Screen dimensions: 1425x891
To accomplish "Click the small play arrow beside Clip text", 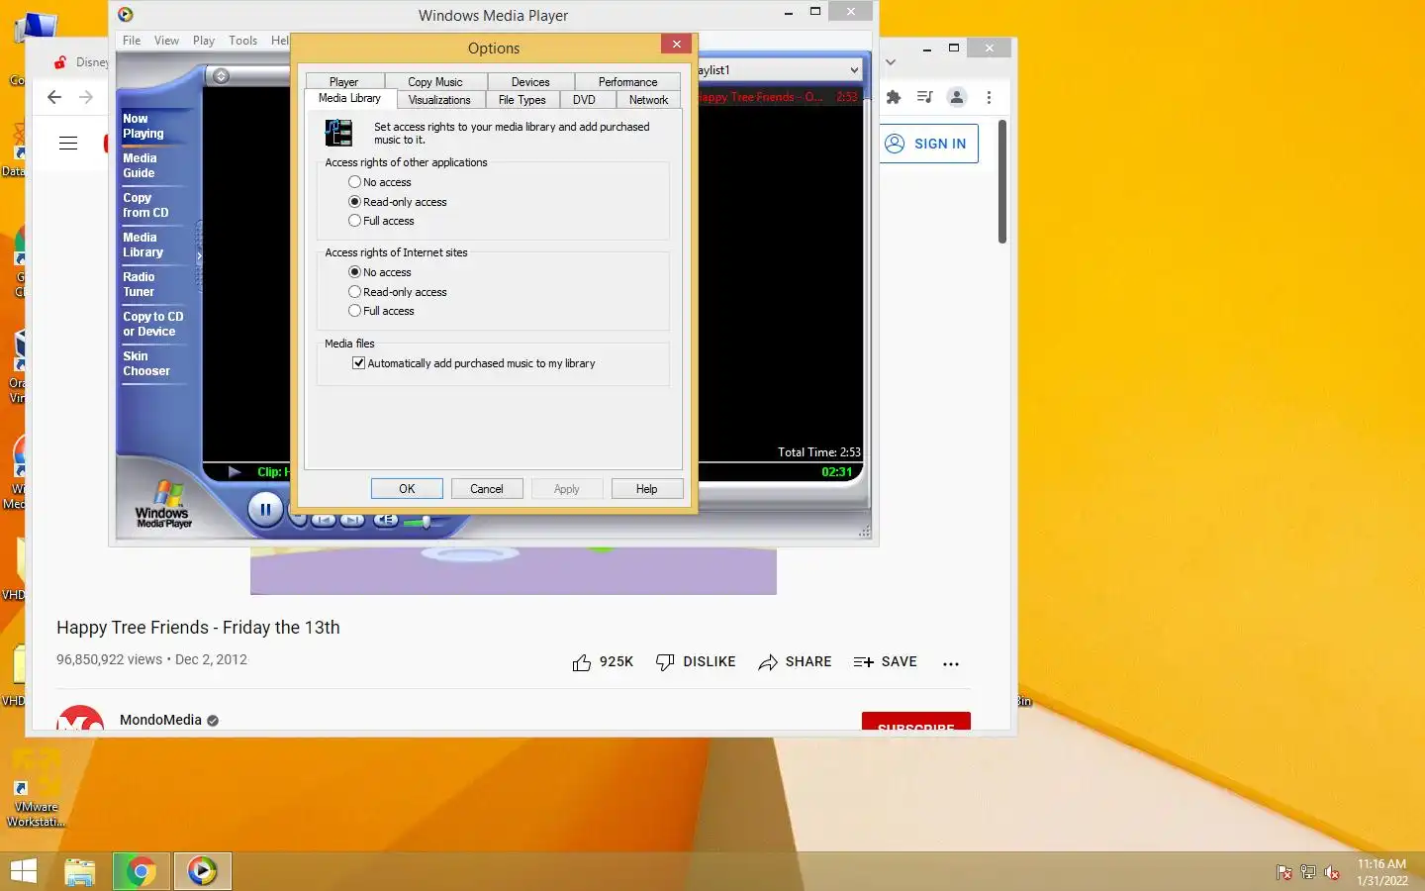I will pos(235,472).
